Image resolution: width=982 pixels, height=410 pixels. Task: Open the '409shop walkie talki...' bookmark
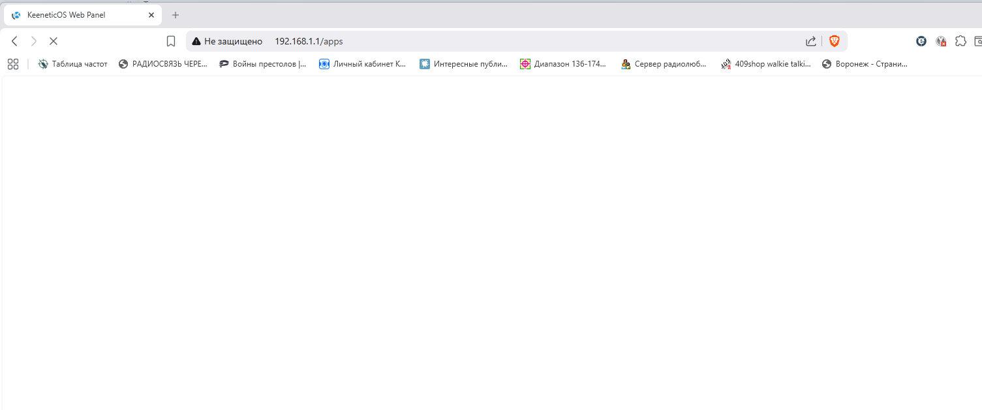(766, 64)
